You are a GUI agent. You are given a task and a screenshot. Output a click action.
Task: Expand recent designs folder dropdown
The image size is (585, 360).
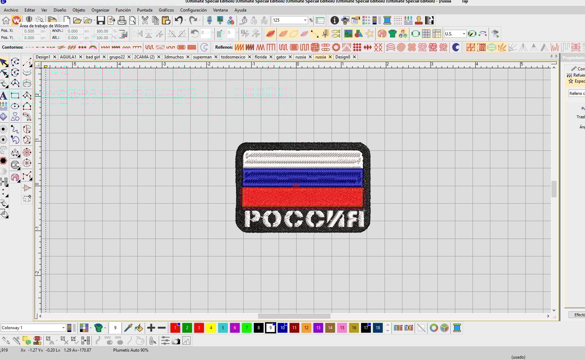coord(94,20)
